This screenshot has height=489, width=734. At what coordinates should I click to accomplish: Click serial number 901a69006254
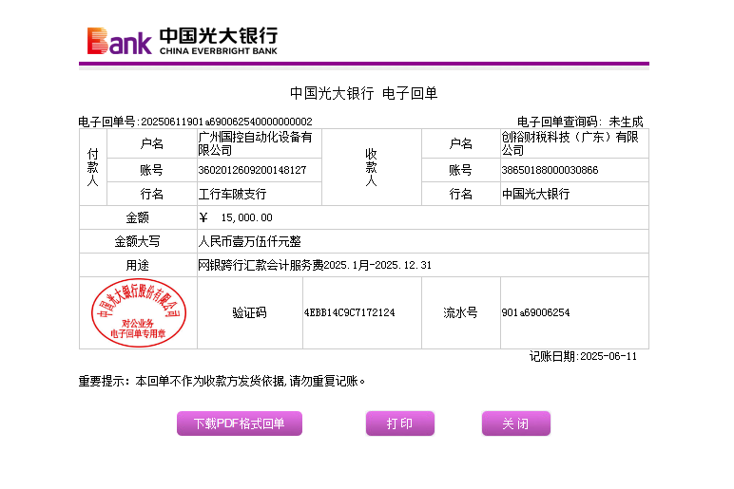[x=535, y=312]
